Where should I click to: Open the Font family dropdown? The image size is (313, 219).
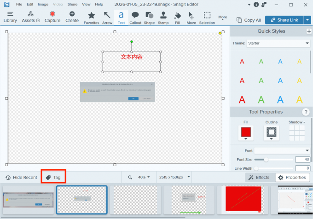[x=282, y=150]
